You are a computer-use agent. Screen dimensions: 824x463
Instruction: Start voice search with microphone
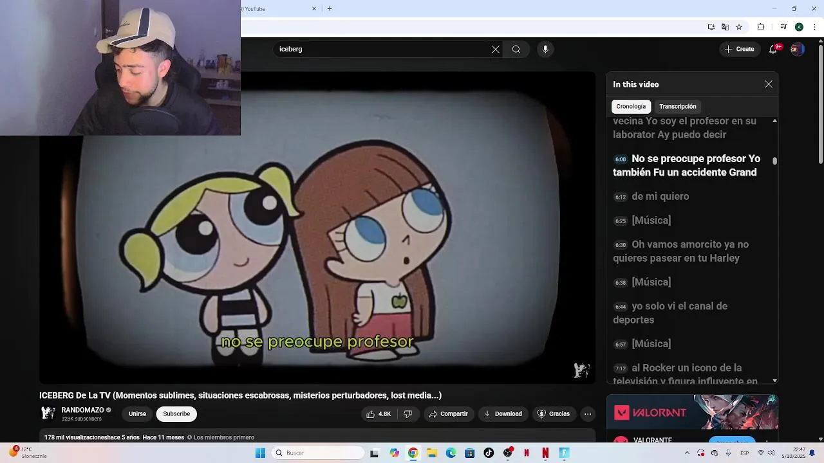coord(545,50)
